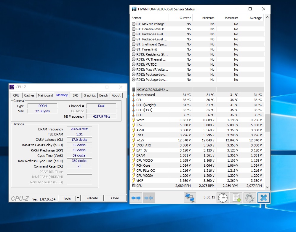Click the clock reset timer icon
296x232 pixels.
click(x=223, y=198)
